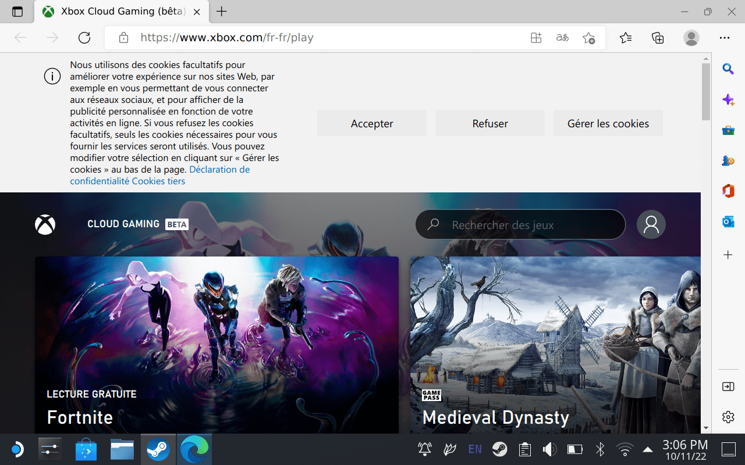
Task: Click the vertical page scrollbar thumb
Action: point(706,91)
